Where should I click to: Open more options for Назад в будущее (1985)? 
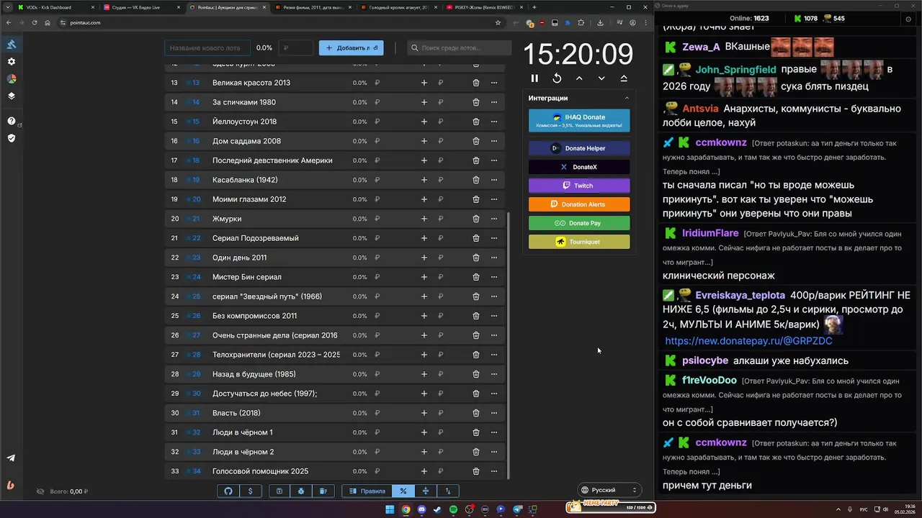coord(494,374)
